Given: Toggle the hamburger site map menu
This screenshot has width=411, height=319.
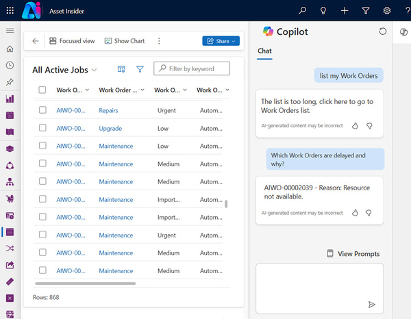Looking at the screenshot, I should click(x=10, y=31).
